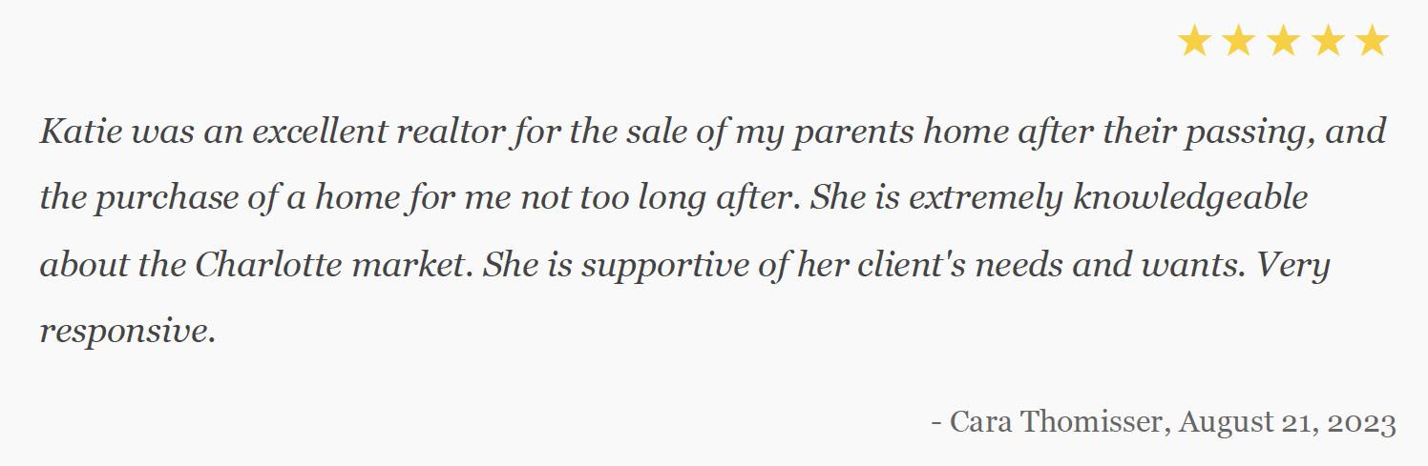Click the reviewer name Cara Thomisser

[x=1056, y=421]
